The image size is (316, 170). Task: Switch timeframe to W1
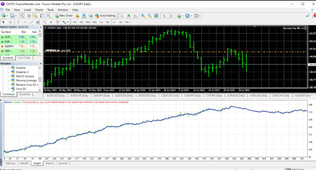coord(121,22)
